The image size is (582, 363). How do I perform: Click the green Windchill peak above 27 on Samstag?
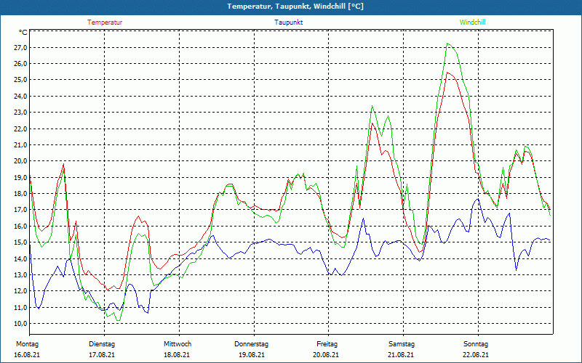pos(448,44)
